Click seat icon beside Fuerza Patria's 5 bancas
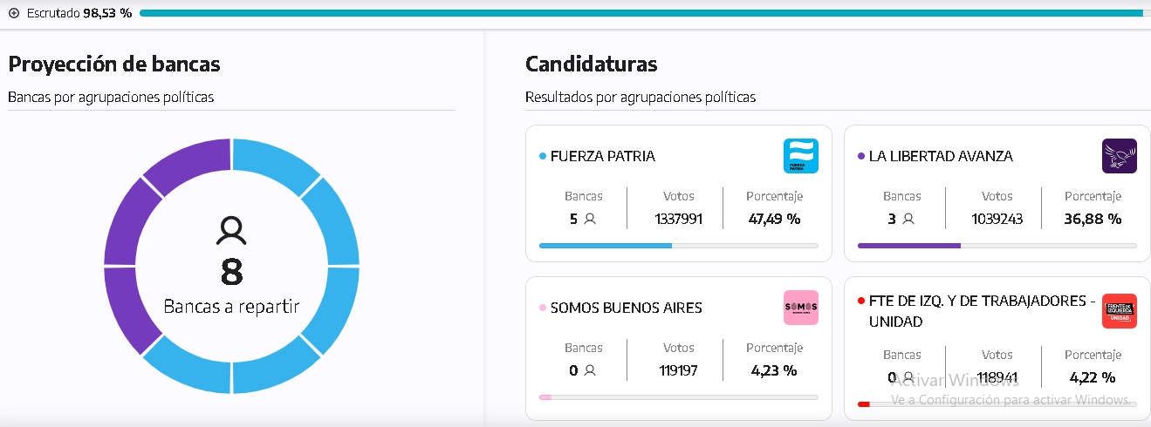The height and width of the screenshot is (427, 1151). coord(590,219)
